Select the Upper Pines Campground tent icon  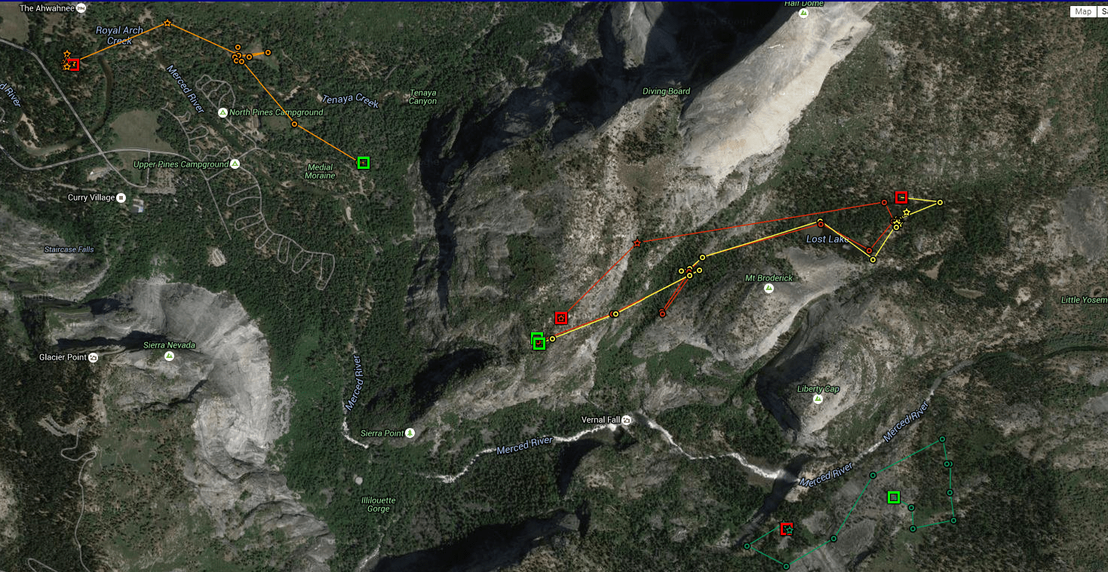[x=235, y=164]
